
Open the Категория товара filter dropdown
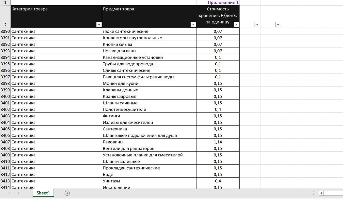coord(99,25)
